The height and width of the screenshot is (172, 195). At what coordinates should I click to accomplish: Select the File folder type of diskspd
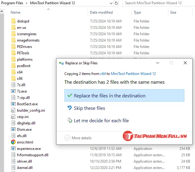coord(142,21)
